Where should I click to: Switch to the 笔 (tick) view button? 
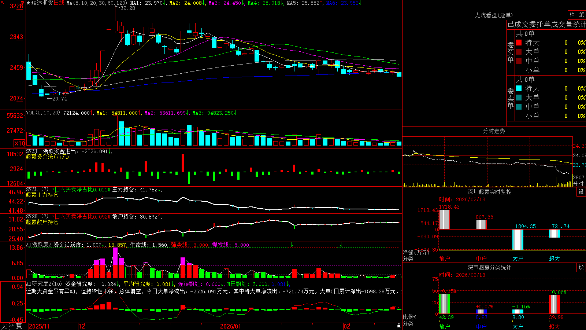[581, 15]
